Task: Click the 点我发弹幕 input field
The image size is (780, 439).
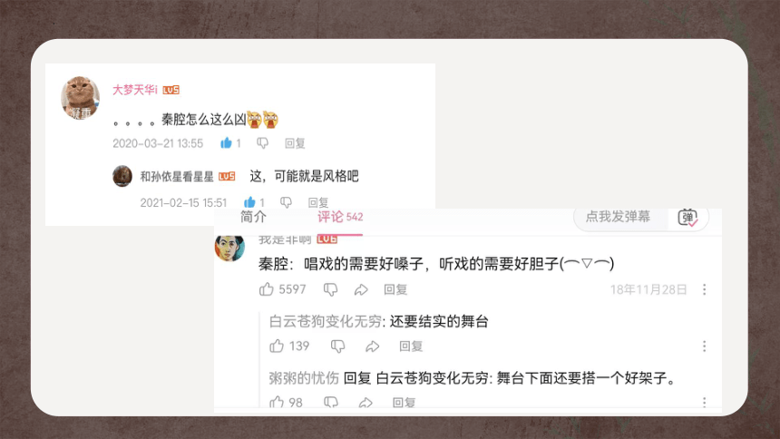Action: 619,217
